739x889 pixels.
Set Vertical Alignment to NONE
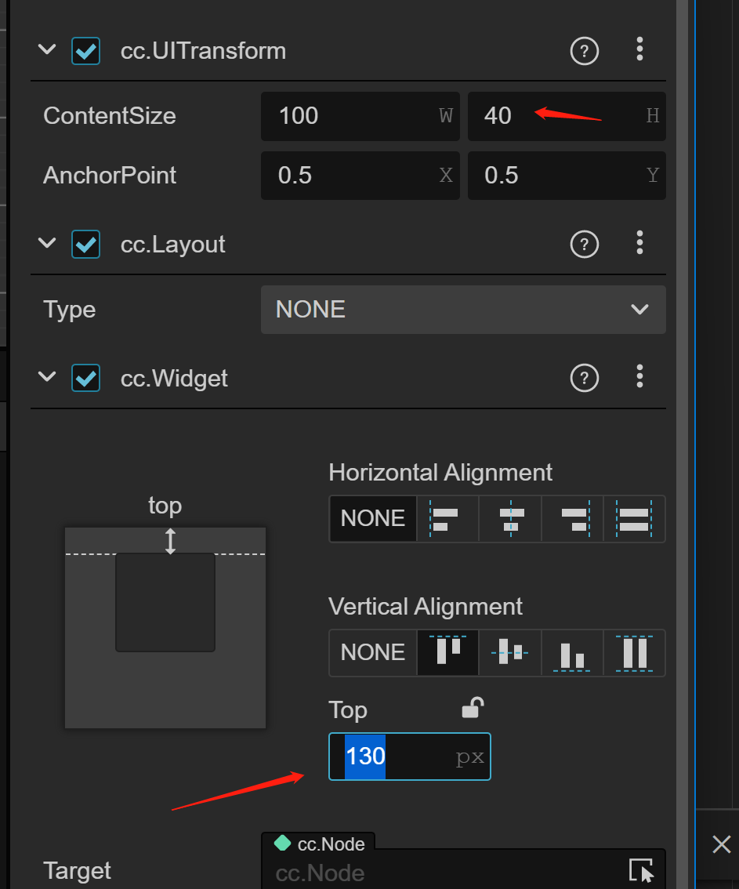[373, 653]
